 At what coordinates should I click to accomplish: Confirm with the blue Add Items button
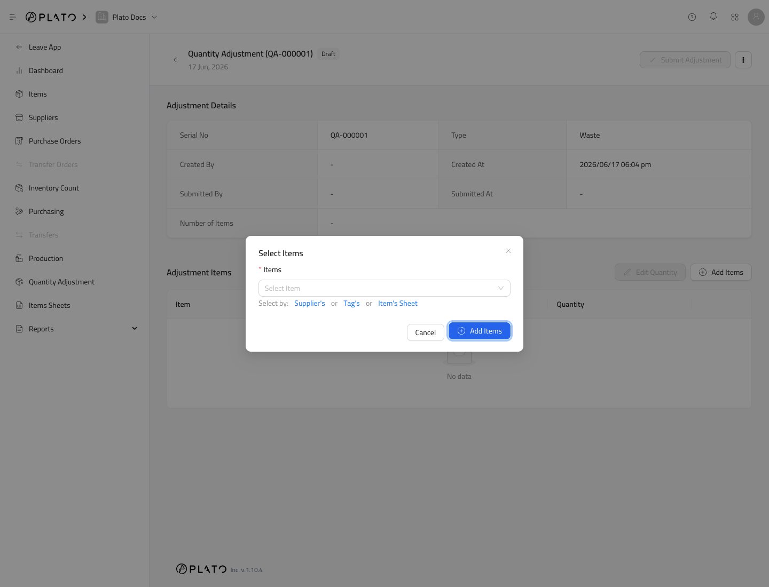pyautogui.click(x=480, y=331)
